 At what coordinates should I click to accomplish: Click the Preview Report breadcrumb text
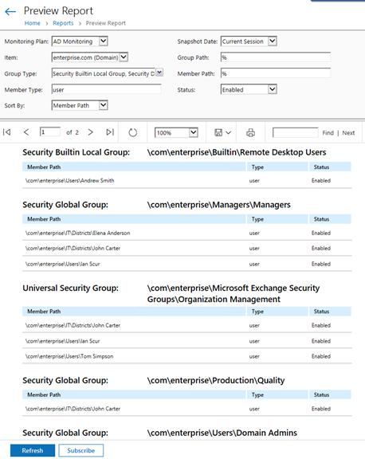point(105,23)
